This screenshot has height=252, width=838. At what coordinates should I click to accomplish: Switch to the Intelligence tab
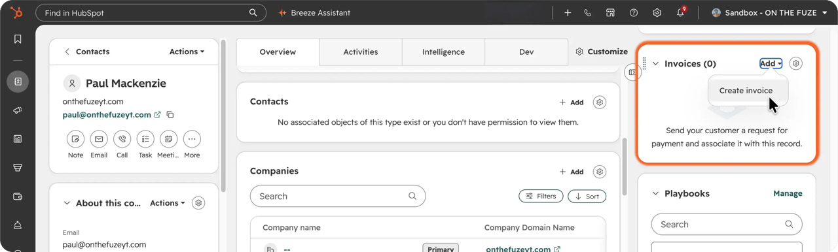(x=443, y=52)
